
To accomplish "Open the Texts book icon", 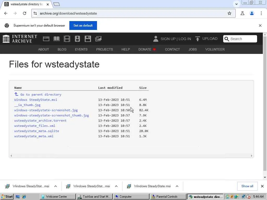I will point(57,39).
